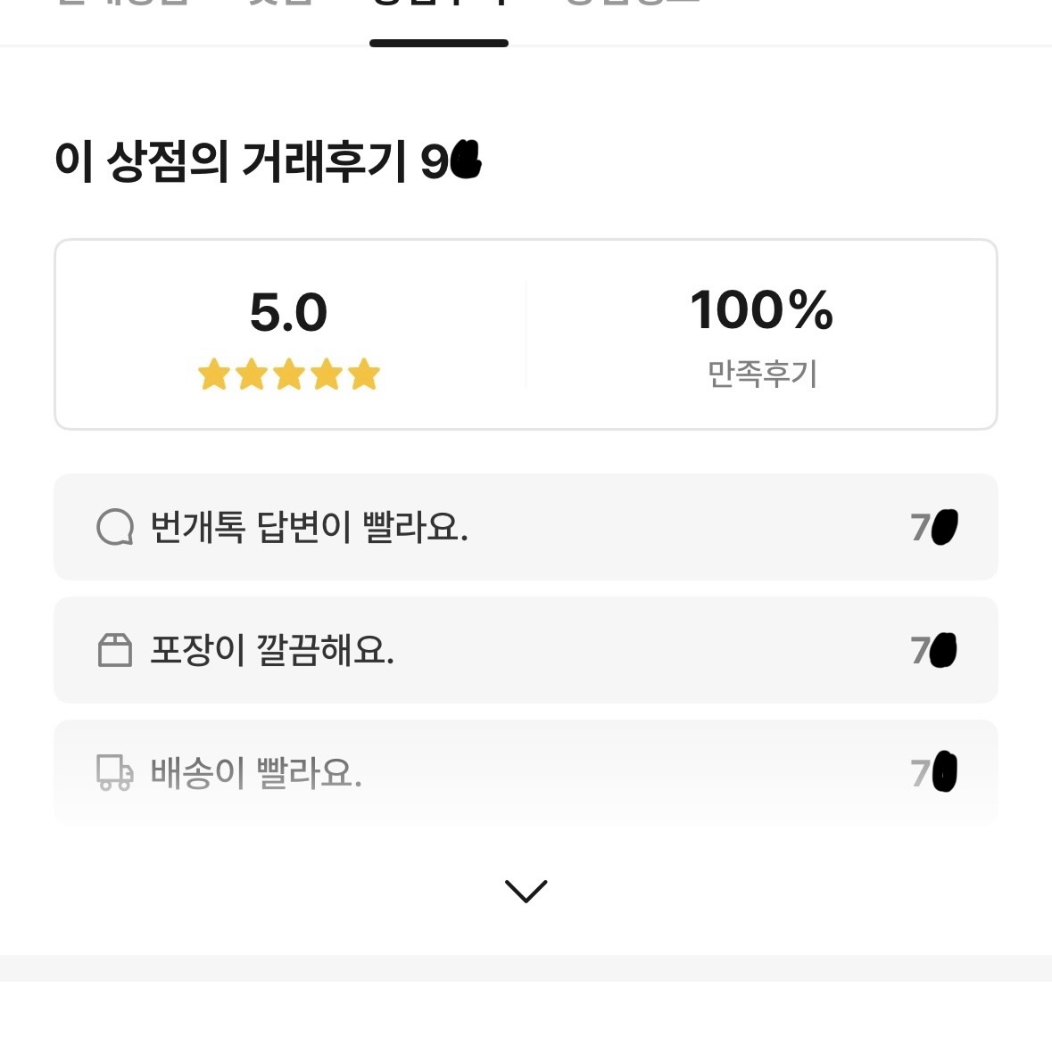The width and height of the screenshot is (1052, 1037).
Task: Click the first yellow rating star
Action: [x=214, y=374]
